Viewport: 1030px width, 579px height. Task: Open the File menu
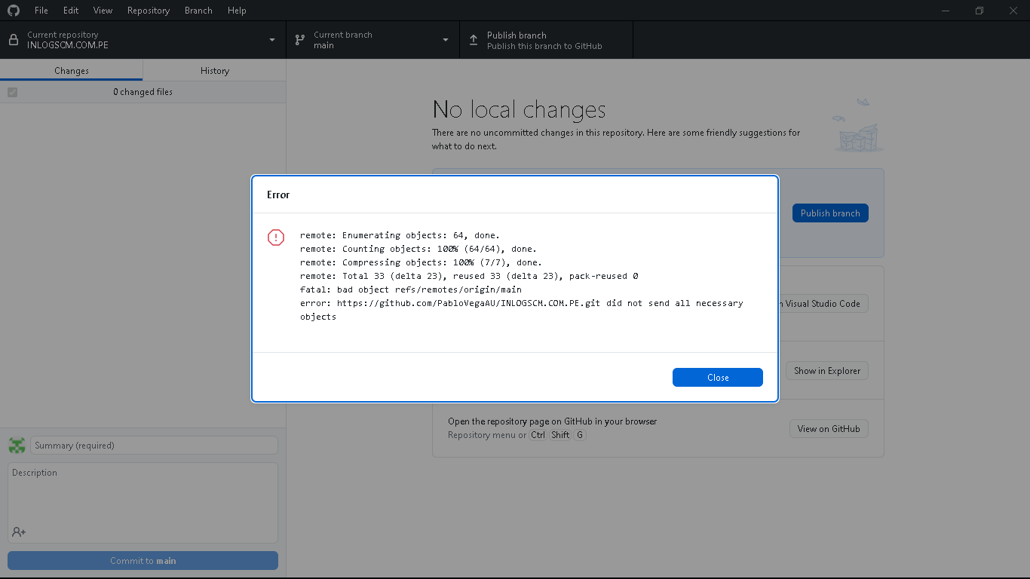click(x=41, y=11)
